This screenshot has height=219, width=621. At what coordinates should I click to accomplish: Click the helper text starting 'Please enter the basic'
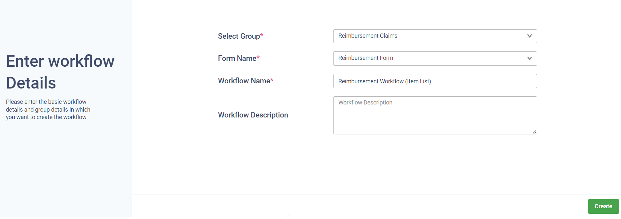[x=48, y=110]
